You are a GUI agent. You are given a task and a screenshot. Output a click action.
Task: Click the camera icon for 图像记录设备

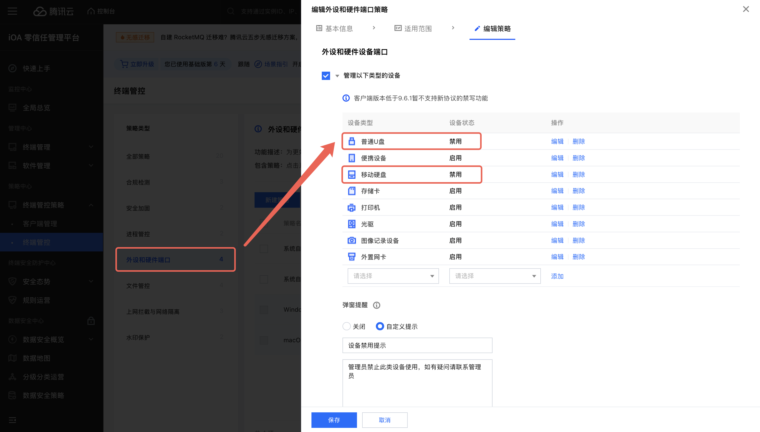point(352,240)
